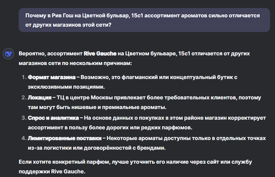
Task: Select list number 1 marker
Action: click(23, 77)
